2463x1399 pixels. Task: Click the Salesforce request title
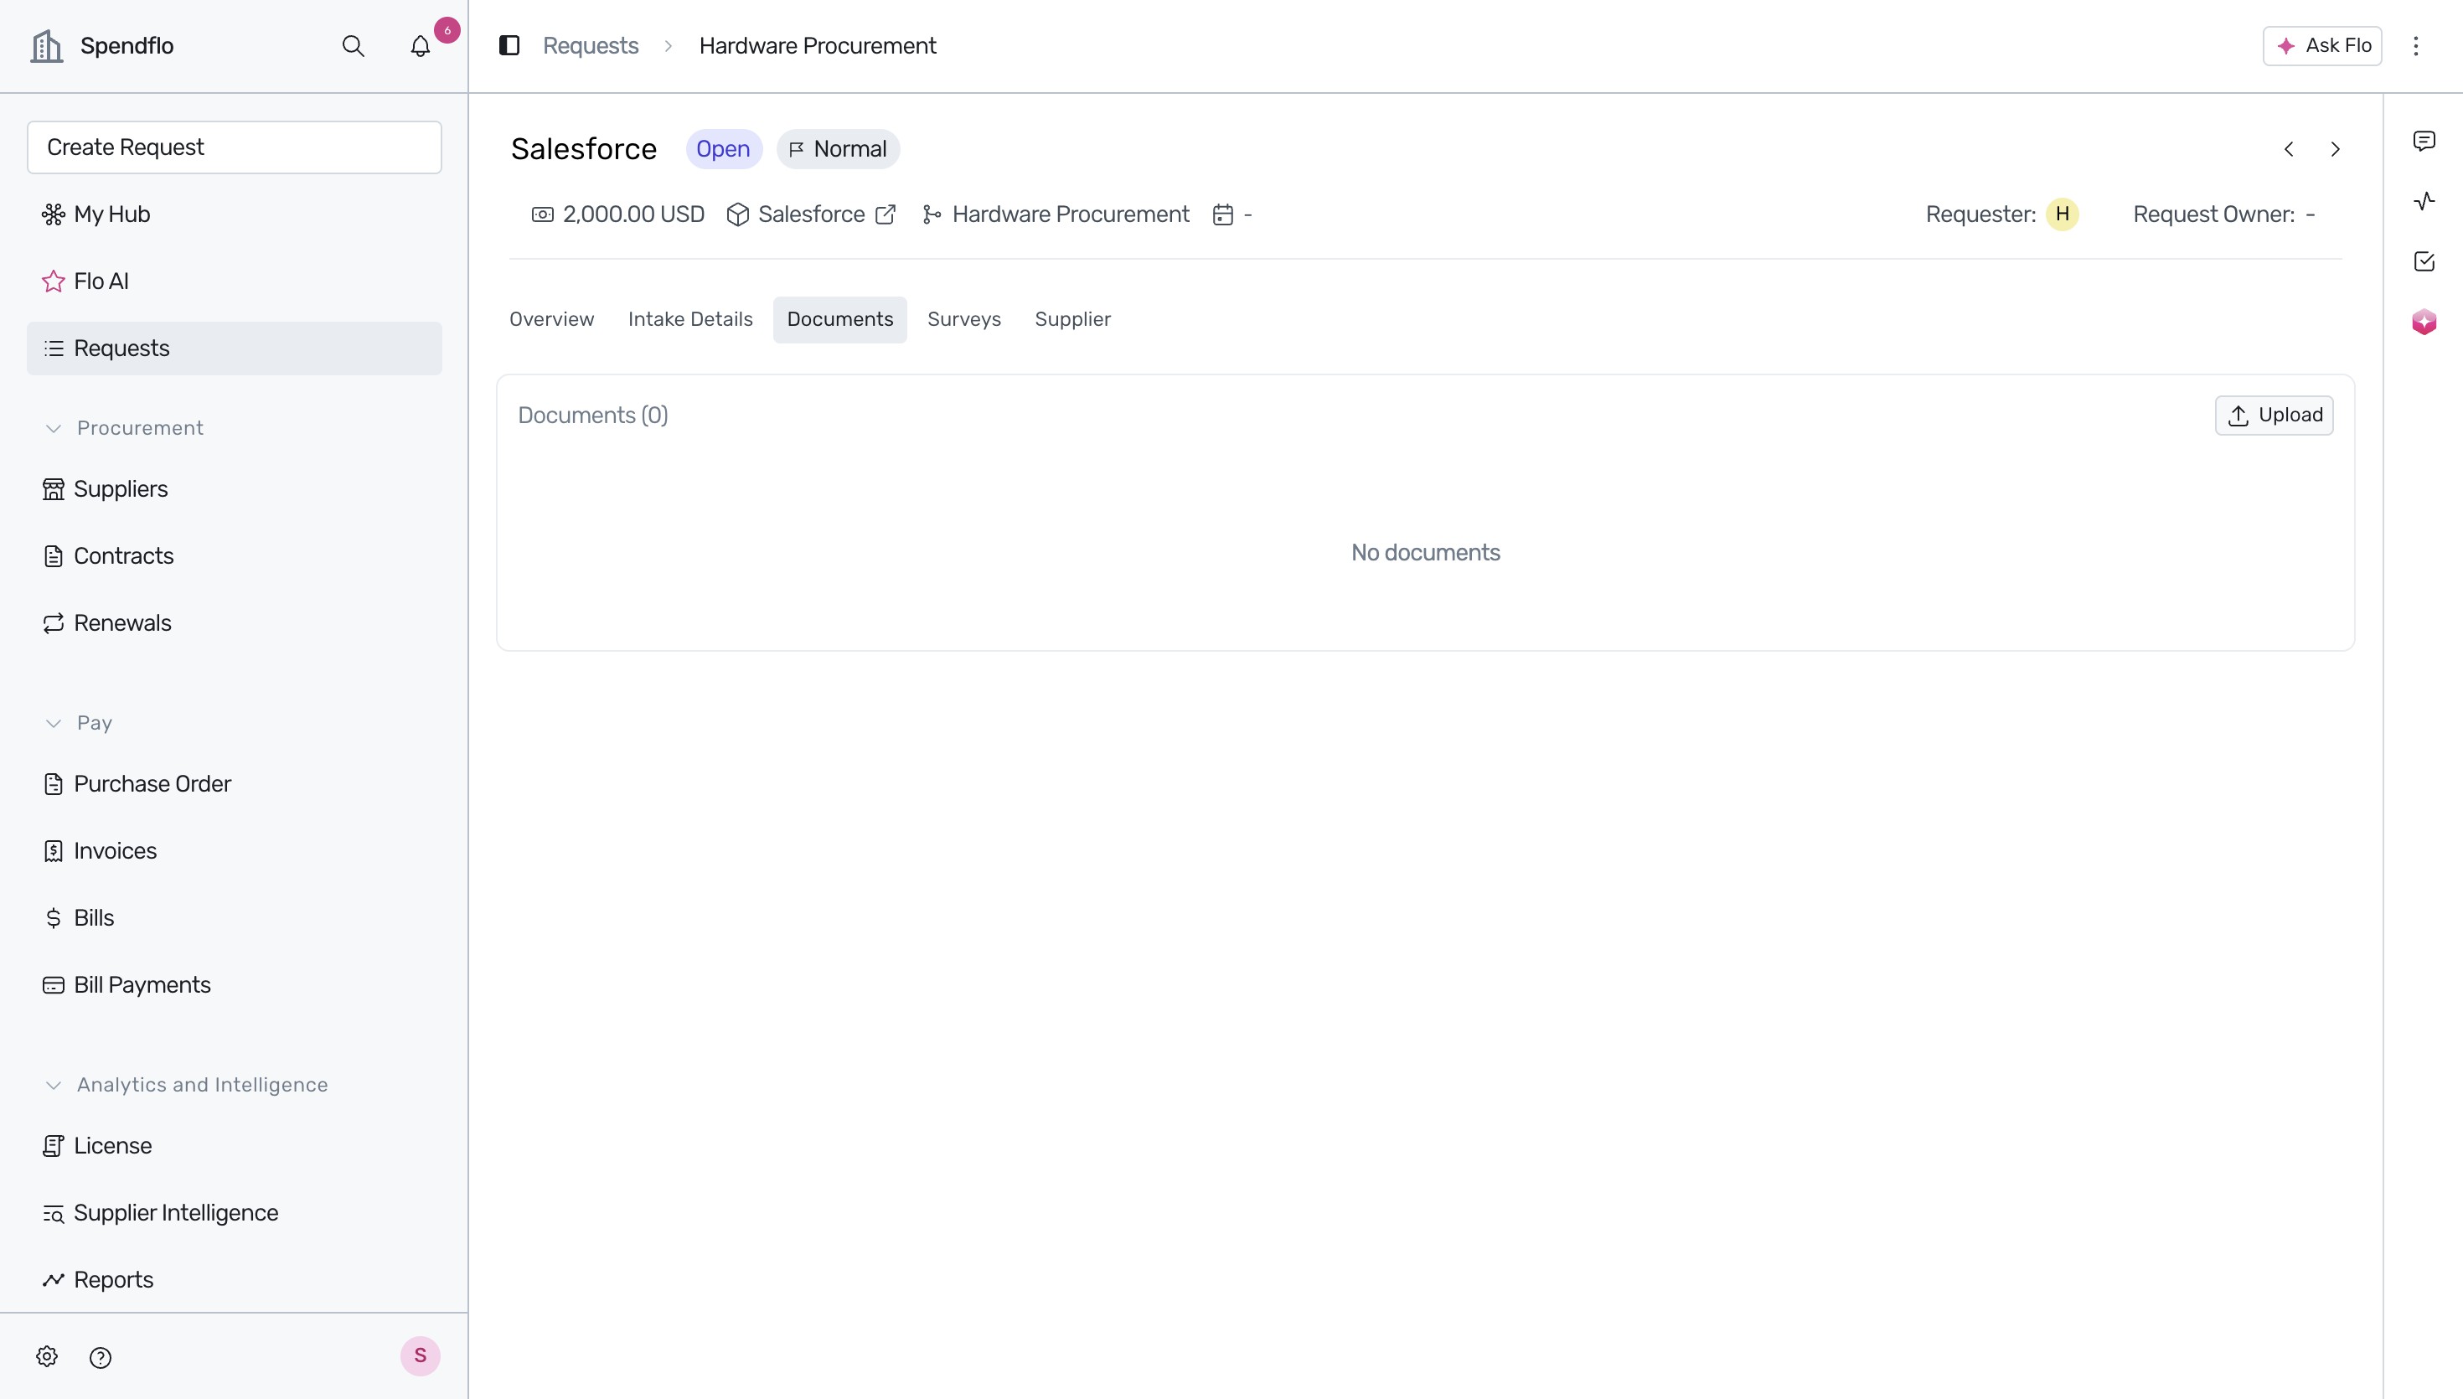[583, 149]
